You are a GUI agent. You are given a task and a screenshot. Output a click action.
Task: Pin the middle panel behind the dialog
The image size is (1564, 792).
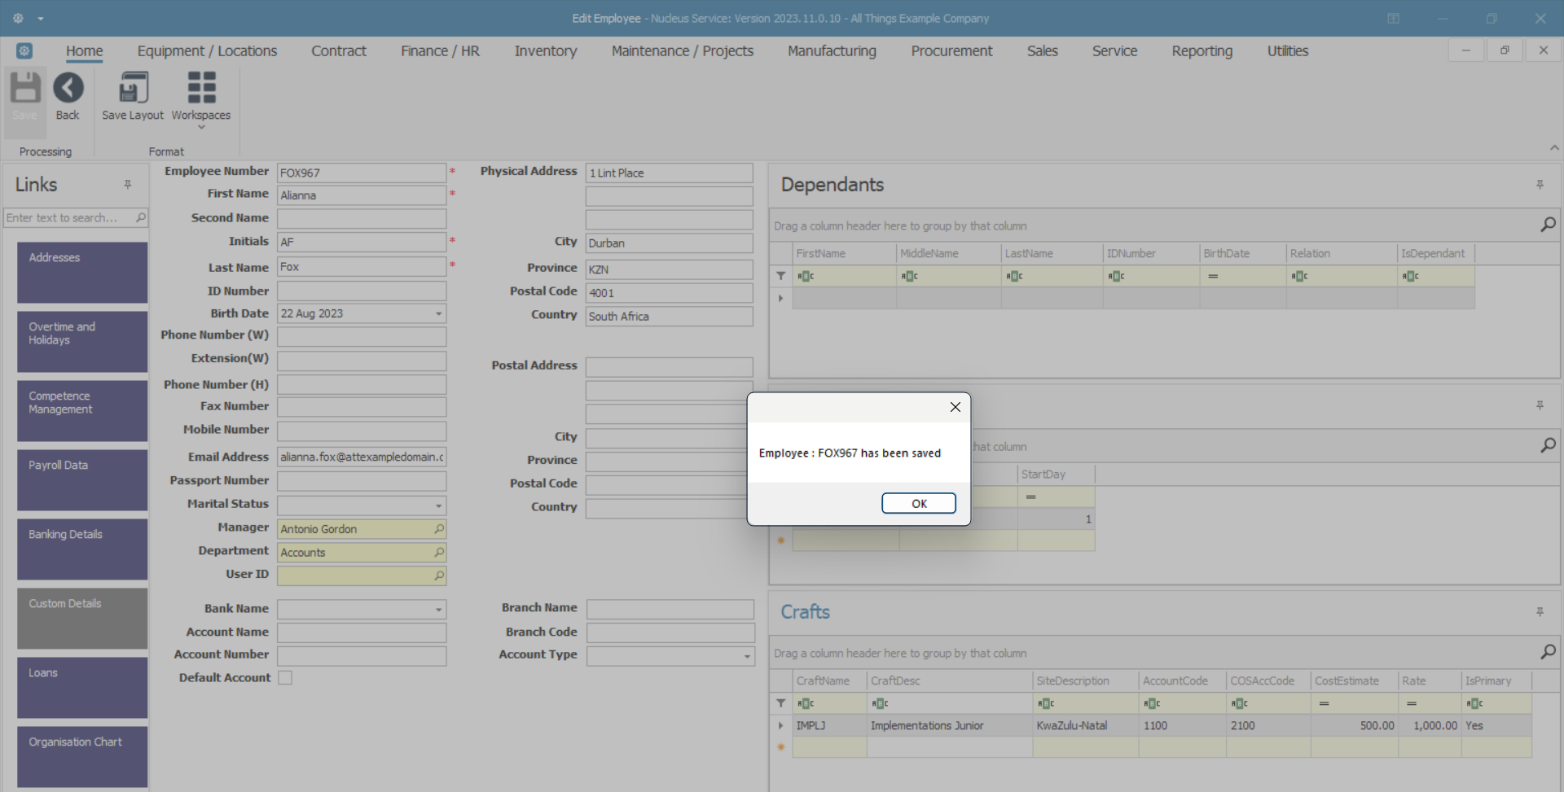[1540, 405]
